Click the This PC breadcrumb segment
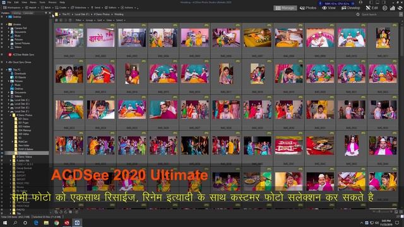This screenshot has height=227, width=404. tap(66, 15)
